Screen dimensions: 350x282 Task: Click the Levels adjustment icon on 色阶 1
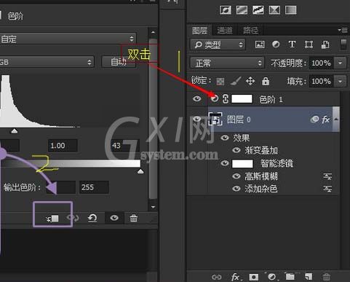[x=215, y=99]
